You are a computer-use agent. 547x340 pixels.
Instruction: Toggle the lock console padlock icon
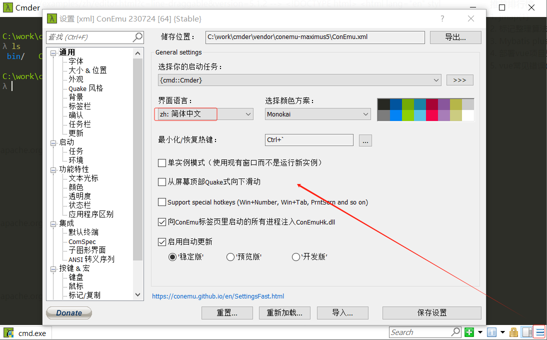pyautogui.click(x=513, y=332)
